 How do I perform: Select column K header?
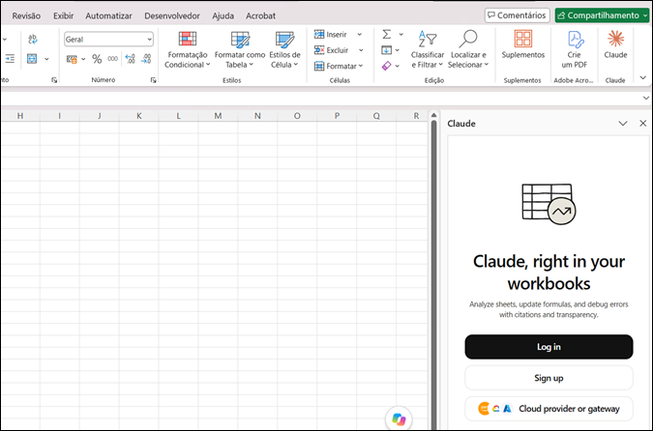(138, 116)
